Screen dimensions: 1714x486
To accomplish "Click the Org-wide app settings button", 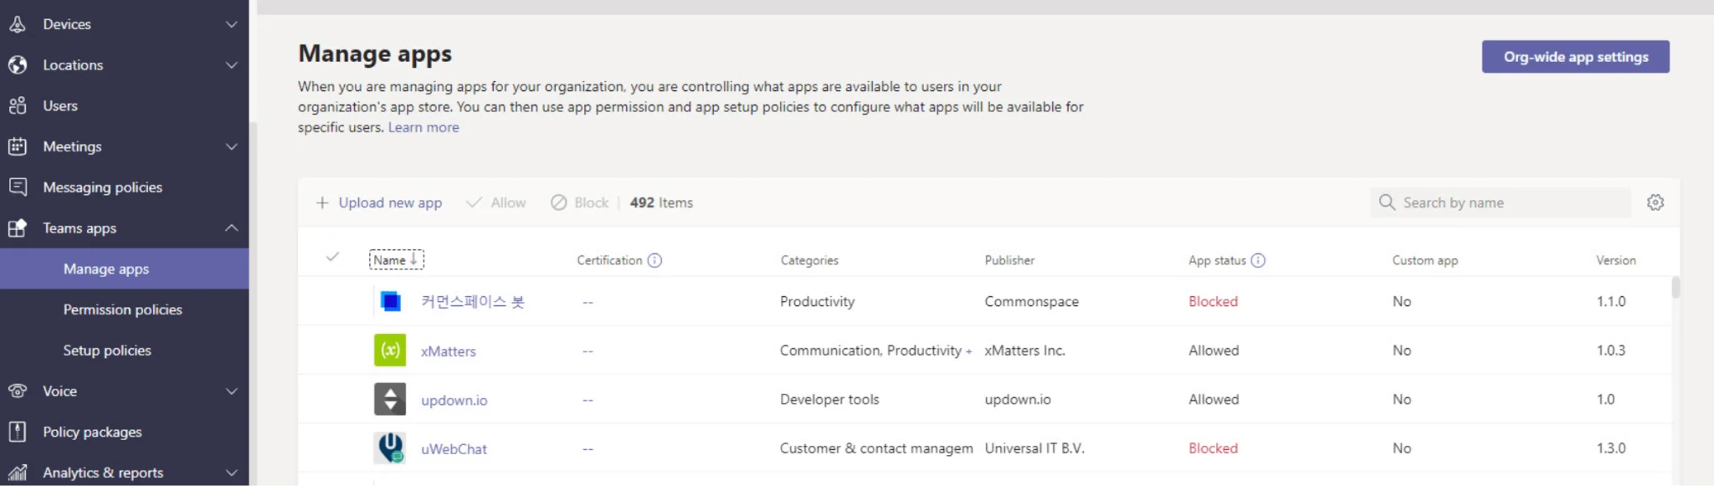I will [x=1575, y=57].
